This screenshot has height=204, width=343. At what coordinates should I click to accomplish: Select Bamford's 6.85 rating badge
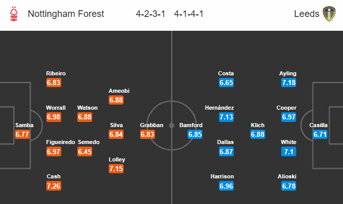click(195, 134)
